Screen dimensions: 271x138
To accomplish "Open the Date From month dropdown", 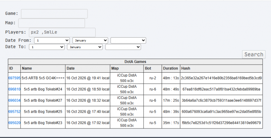I will [x=90, y=40].
